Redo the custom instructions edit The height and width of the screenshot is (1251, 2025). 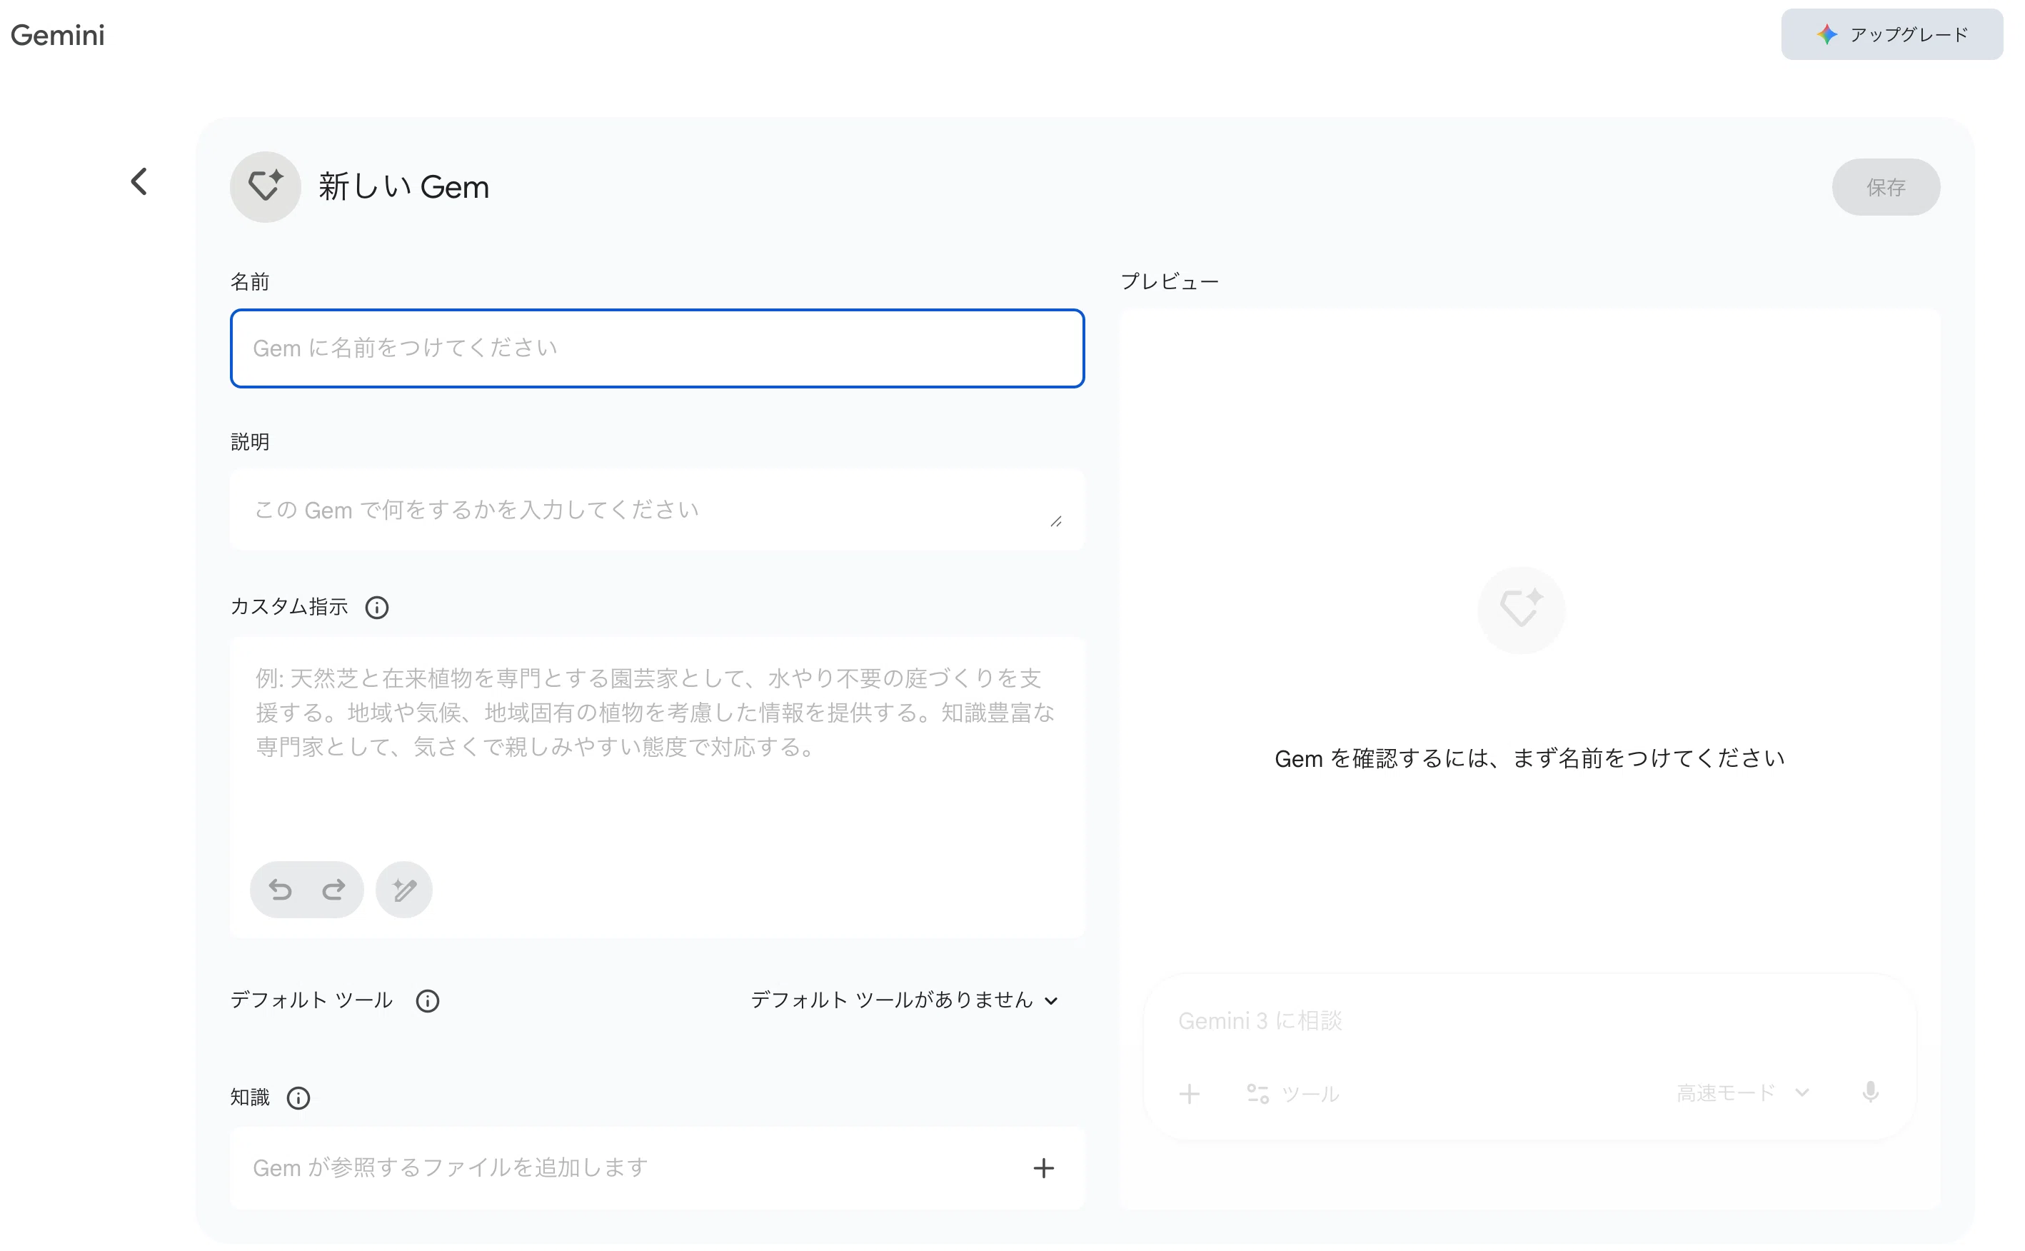click(x=333, y=890)
